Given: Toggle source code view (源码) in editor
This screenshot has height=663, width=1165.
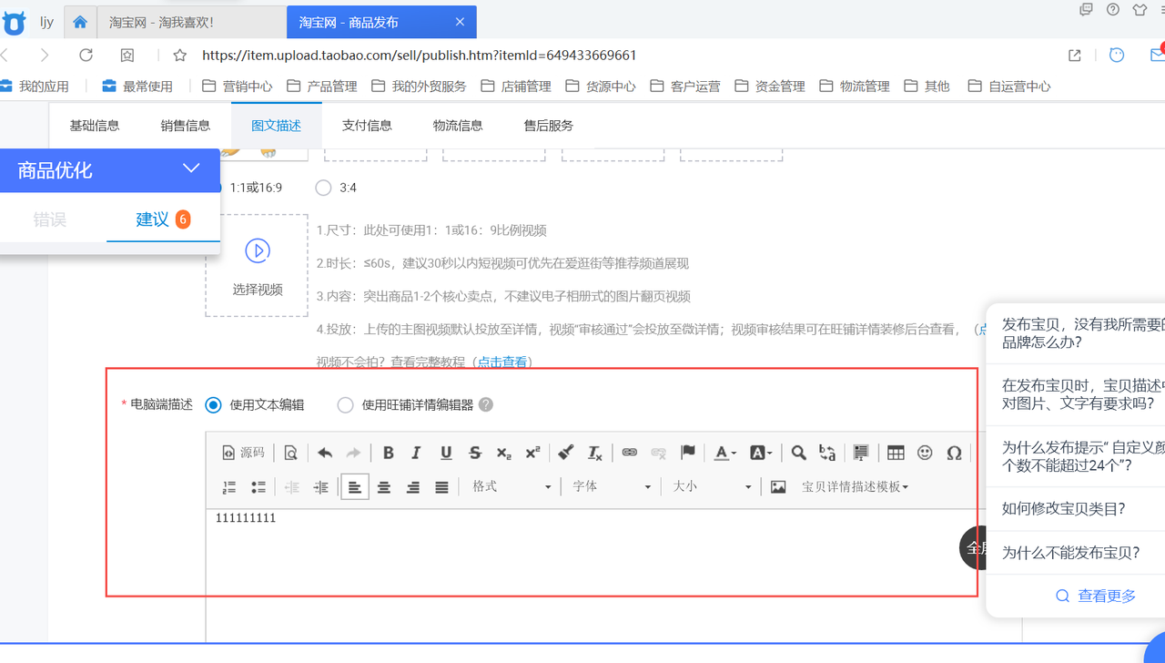Looking at the screenshot, I should [243, 453].
